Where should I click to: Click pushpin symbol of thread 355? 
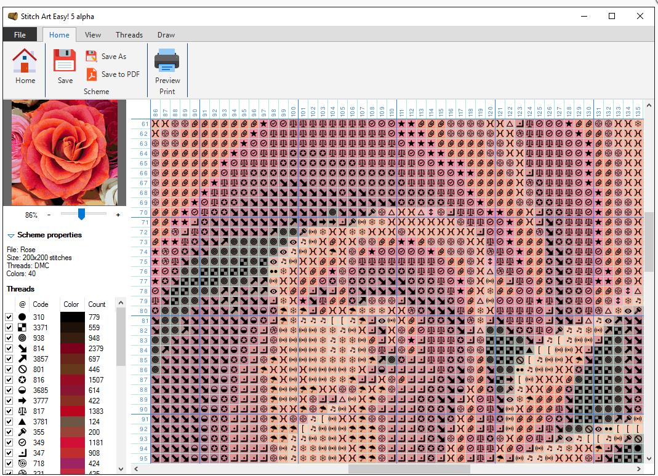point(22,432)
